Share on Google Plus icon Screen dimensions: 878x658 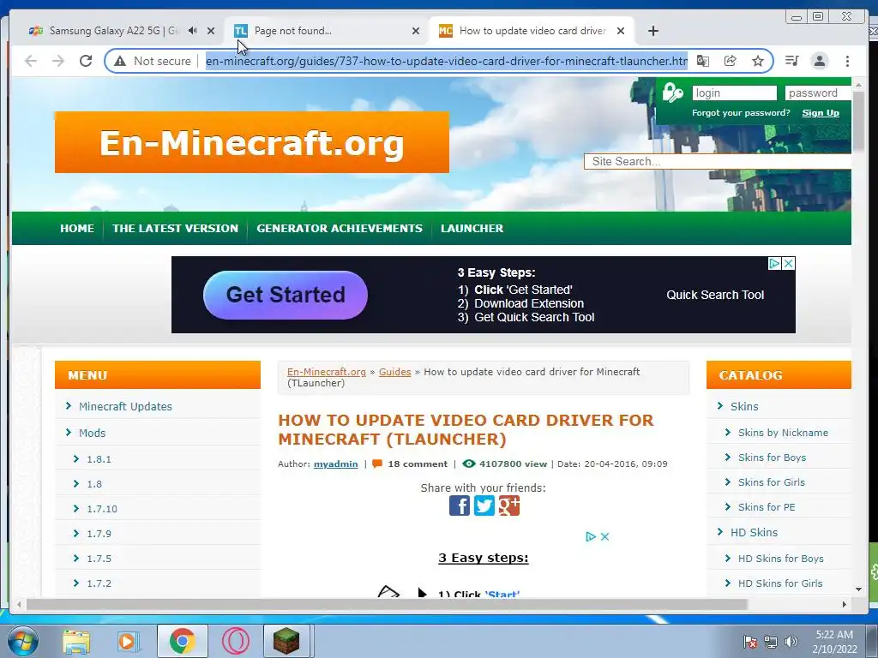(x=509, y=505)
